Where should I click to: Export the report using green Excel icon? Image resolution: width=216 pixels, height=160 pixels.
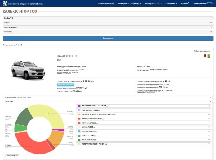click(208, 56)
